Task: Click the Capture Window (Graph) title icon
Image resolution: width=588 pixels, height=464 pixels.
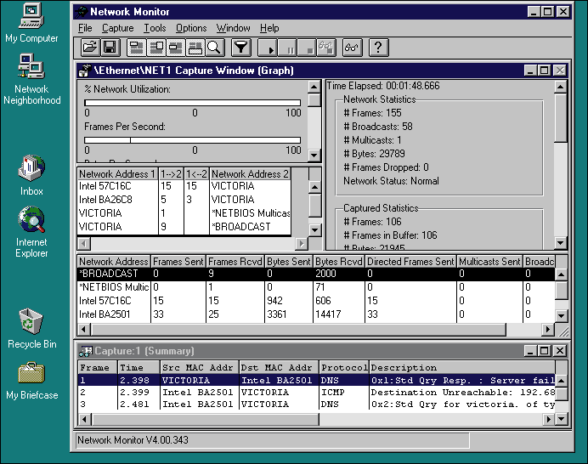Action: click(85, 71)
